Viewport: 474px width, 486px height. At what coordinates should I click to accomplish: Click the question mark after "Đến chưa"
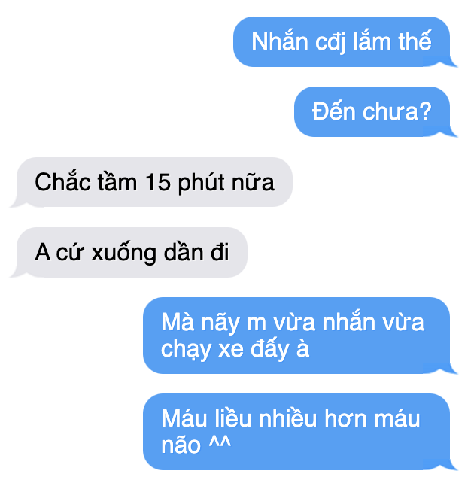coord(424,111)
